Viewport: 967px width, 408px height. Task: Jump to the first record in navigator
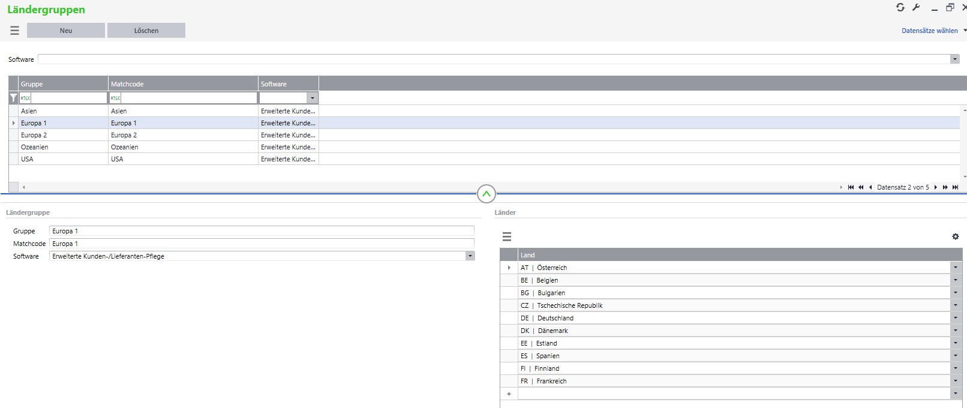(851, 187)
